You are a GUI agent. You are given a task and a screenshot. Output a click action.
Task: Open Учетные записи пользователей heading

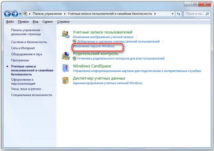(103, 32)
